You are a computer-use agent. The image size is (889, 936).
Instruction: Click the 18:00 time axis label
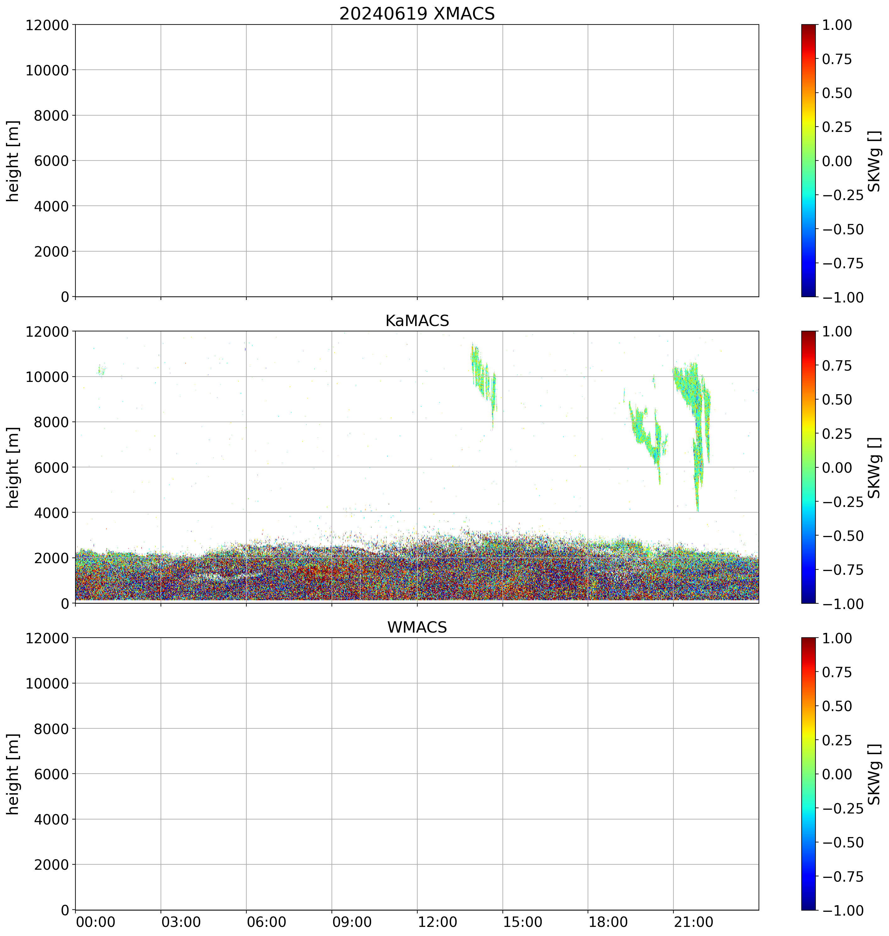coord(608,922)
